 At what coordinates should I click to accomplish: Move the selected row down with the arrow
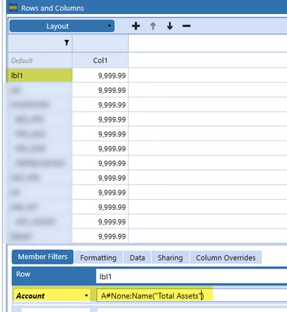click(170, 26)
